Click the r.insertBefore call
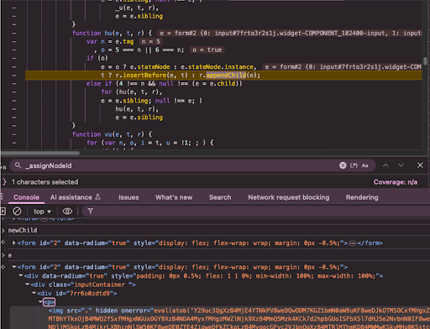This screenshot has height=329, width=430. pos(151,76)
